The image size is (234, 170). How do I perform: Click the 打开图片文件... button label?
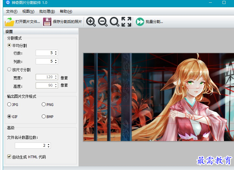[28, 22]
